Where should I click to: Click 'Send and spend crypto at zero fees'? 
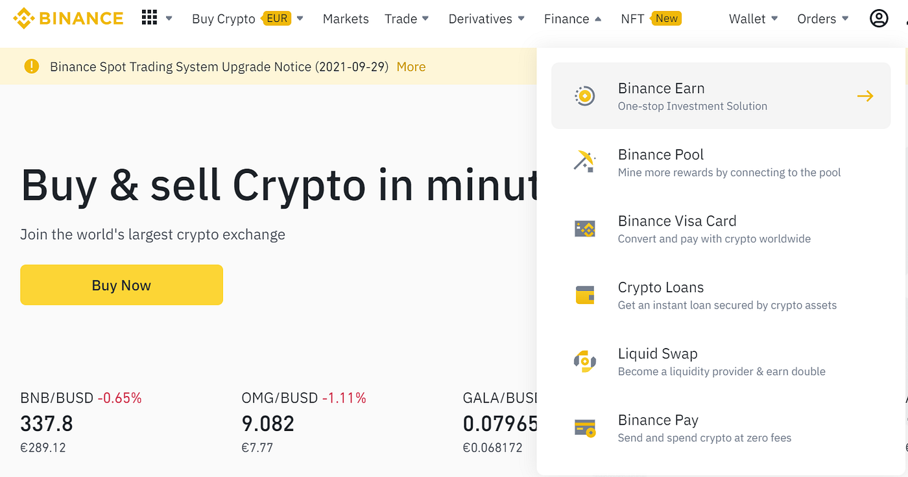(705, 438)
